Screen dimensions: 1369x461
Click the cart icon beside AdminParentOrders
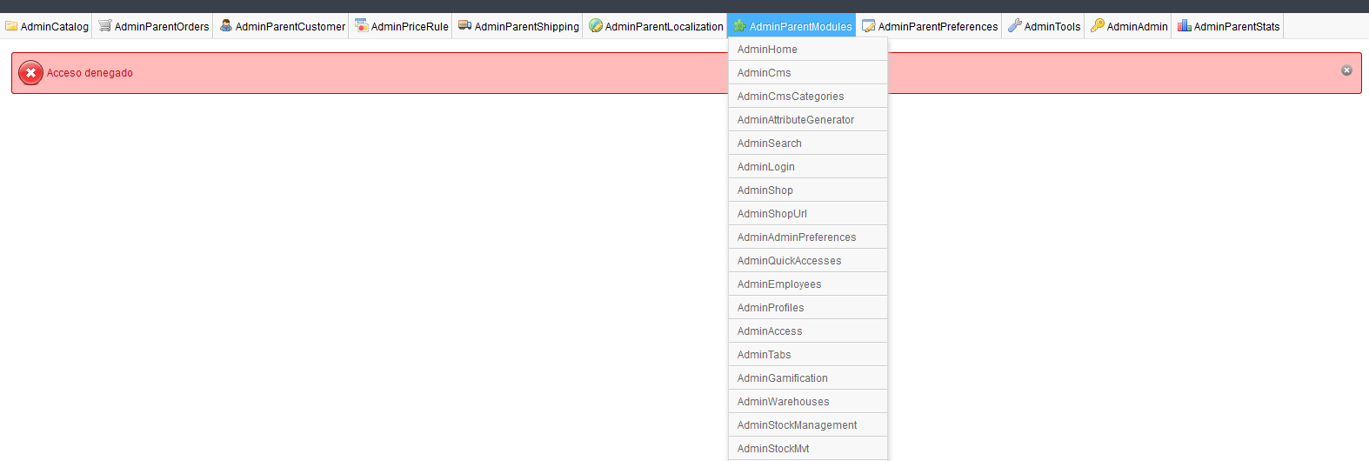[x=105, y=26]
